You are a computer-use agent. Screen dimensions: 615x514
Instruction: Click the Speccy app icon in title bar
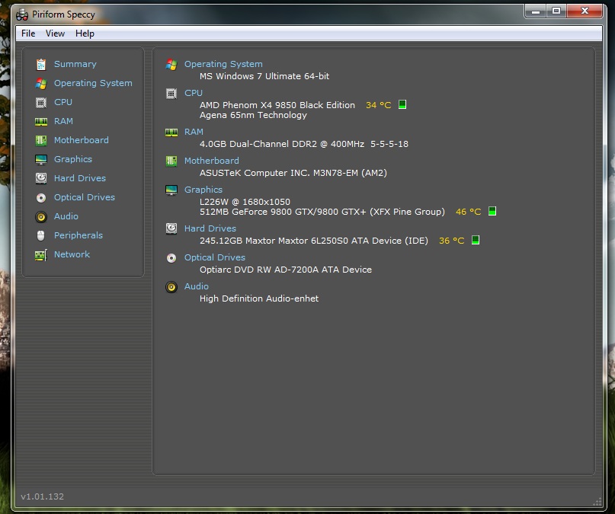click(x=22, y=15)
